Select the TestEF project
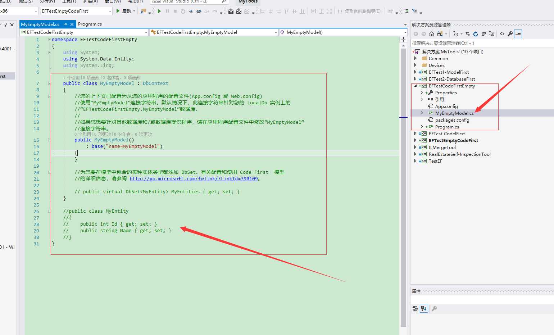Screen dimensions: 554x335 [x=435, y=161]
